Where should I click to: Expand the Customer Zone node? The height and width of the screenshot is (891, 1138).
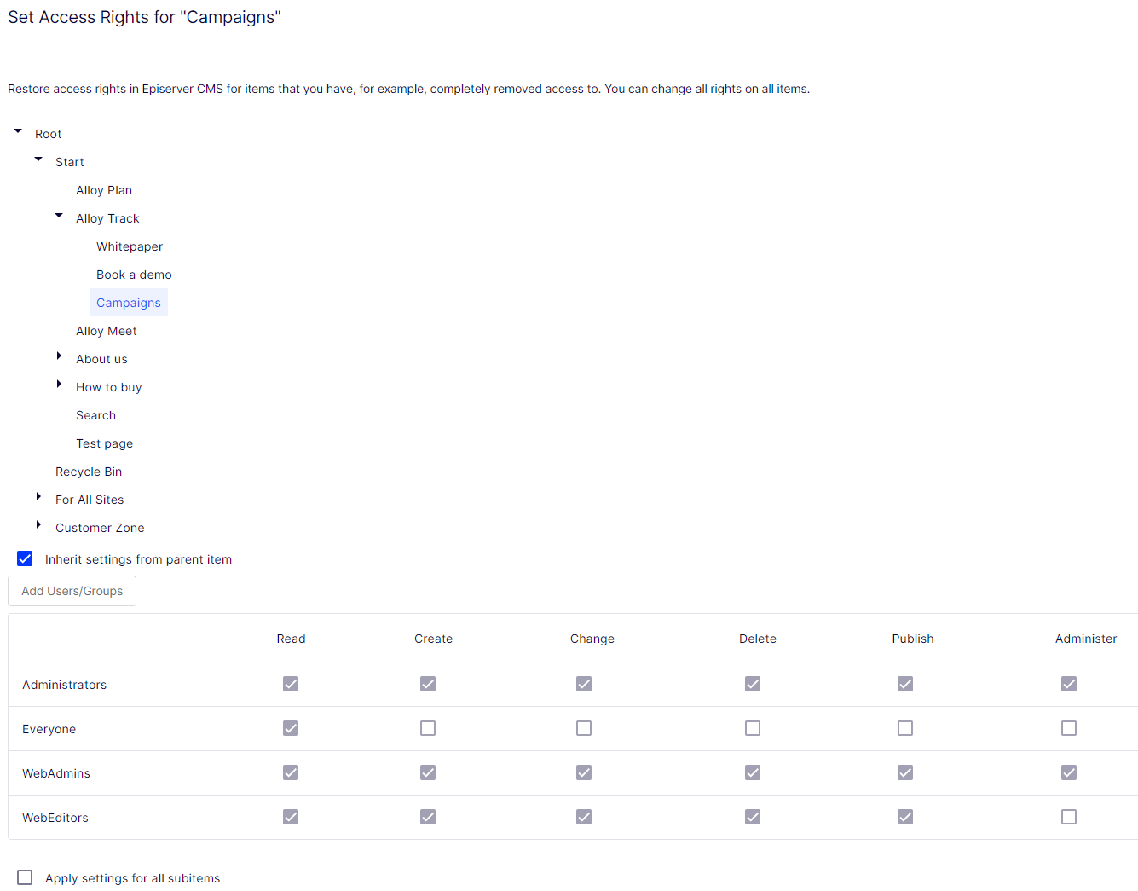point(38,524)
